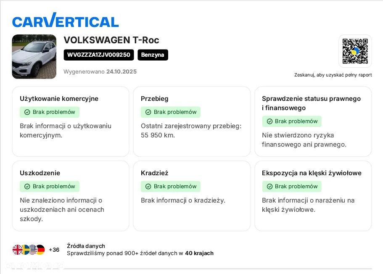383x274 pixels.
Task: Click the +36 more countries counter
Action: 54,250
